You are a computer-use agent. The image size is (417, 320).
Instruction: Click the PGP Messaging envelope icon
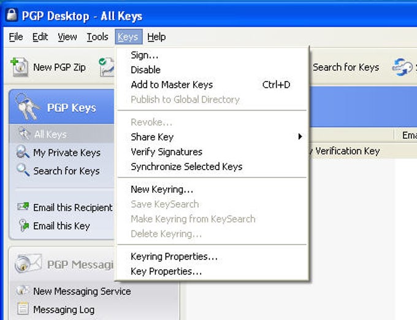[x=28, y=263]
